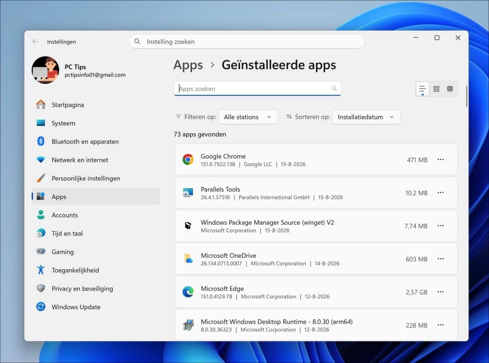Click the search icon in Apps zoeken

pyautogui.click(x=334, y=89)
